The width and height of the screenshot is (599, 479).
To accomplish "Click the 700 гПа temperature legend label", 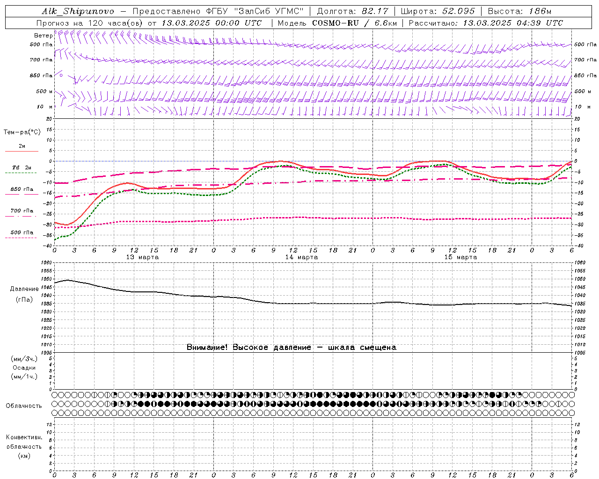I will tap(22, 211).
